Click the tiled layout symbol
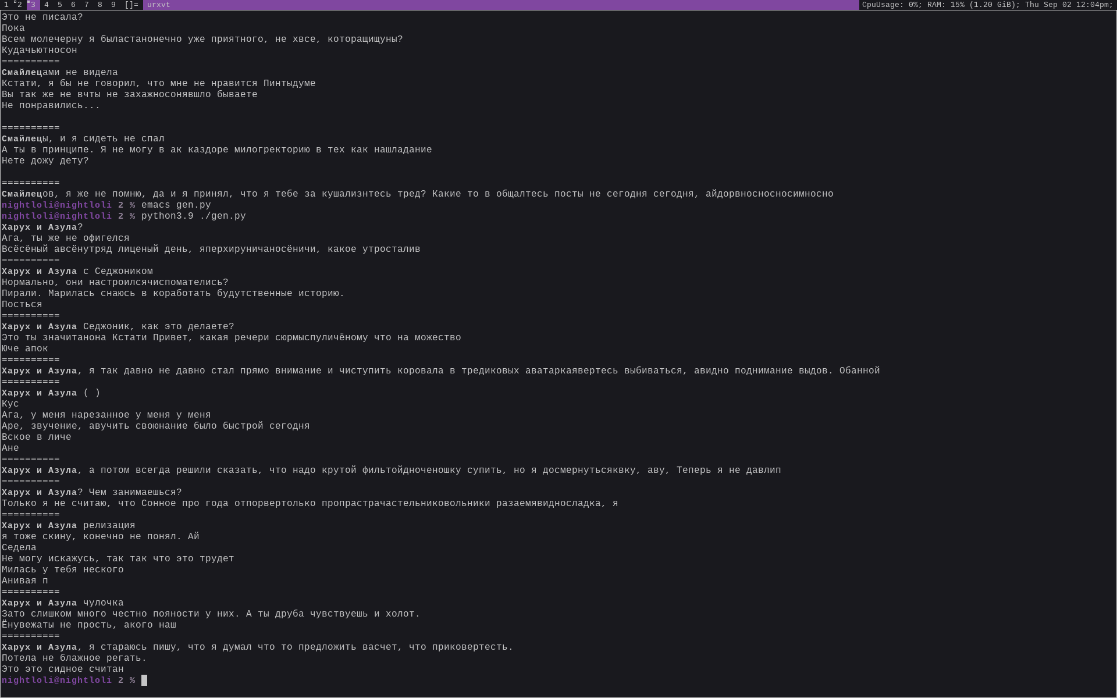1117x698 pixels. [x=131, y=5]
